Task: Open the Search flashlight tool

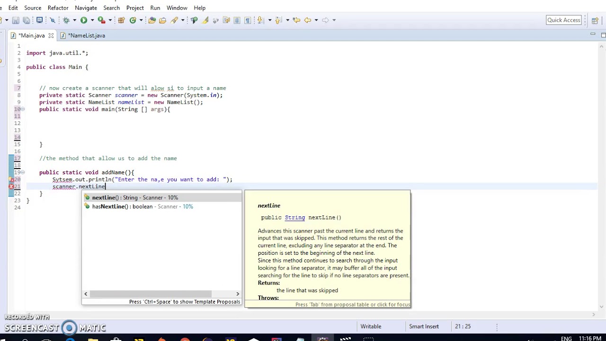Action: tap(174, 20)
